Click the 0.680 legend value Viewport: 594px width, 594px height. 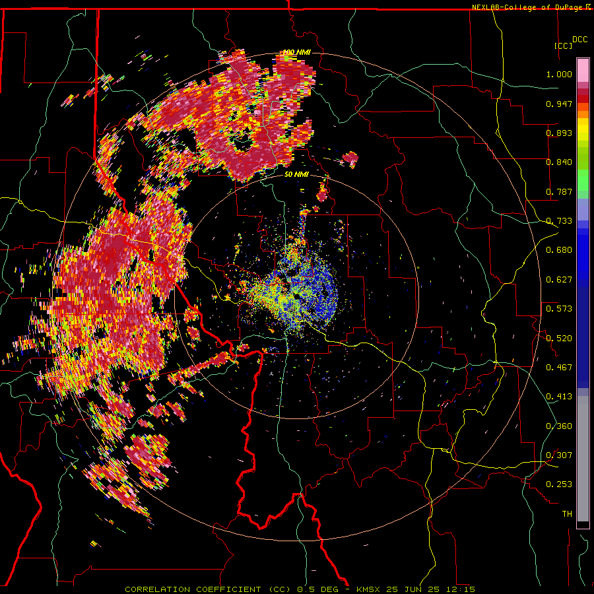click(x=559, y=250)
